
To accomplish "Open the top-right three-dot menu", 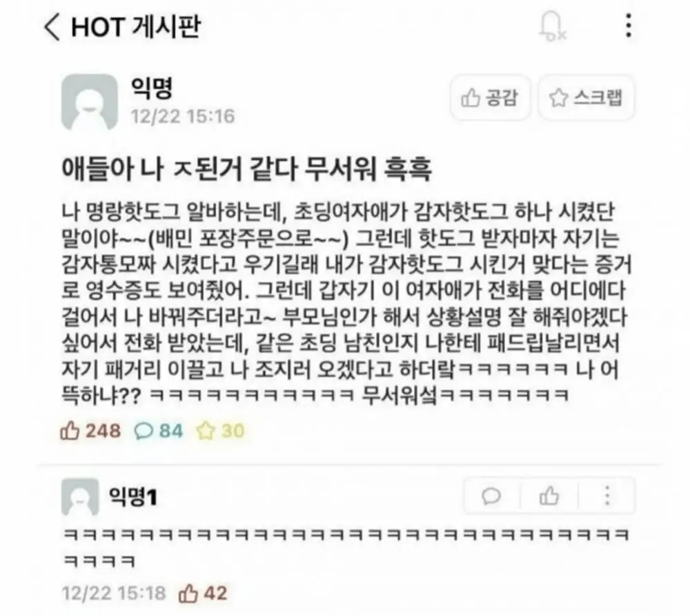I will pyautogui.click(x=629, y=26).
